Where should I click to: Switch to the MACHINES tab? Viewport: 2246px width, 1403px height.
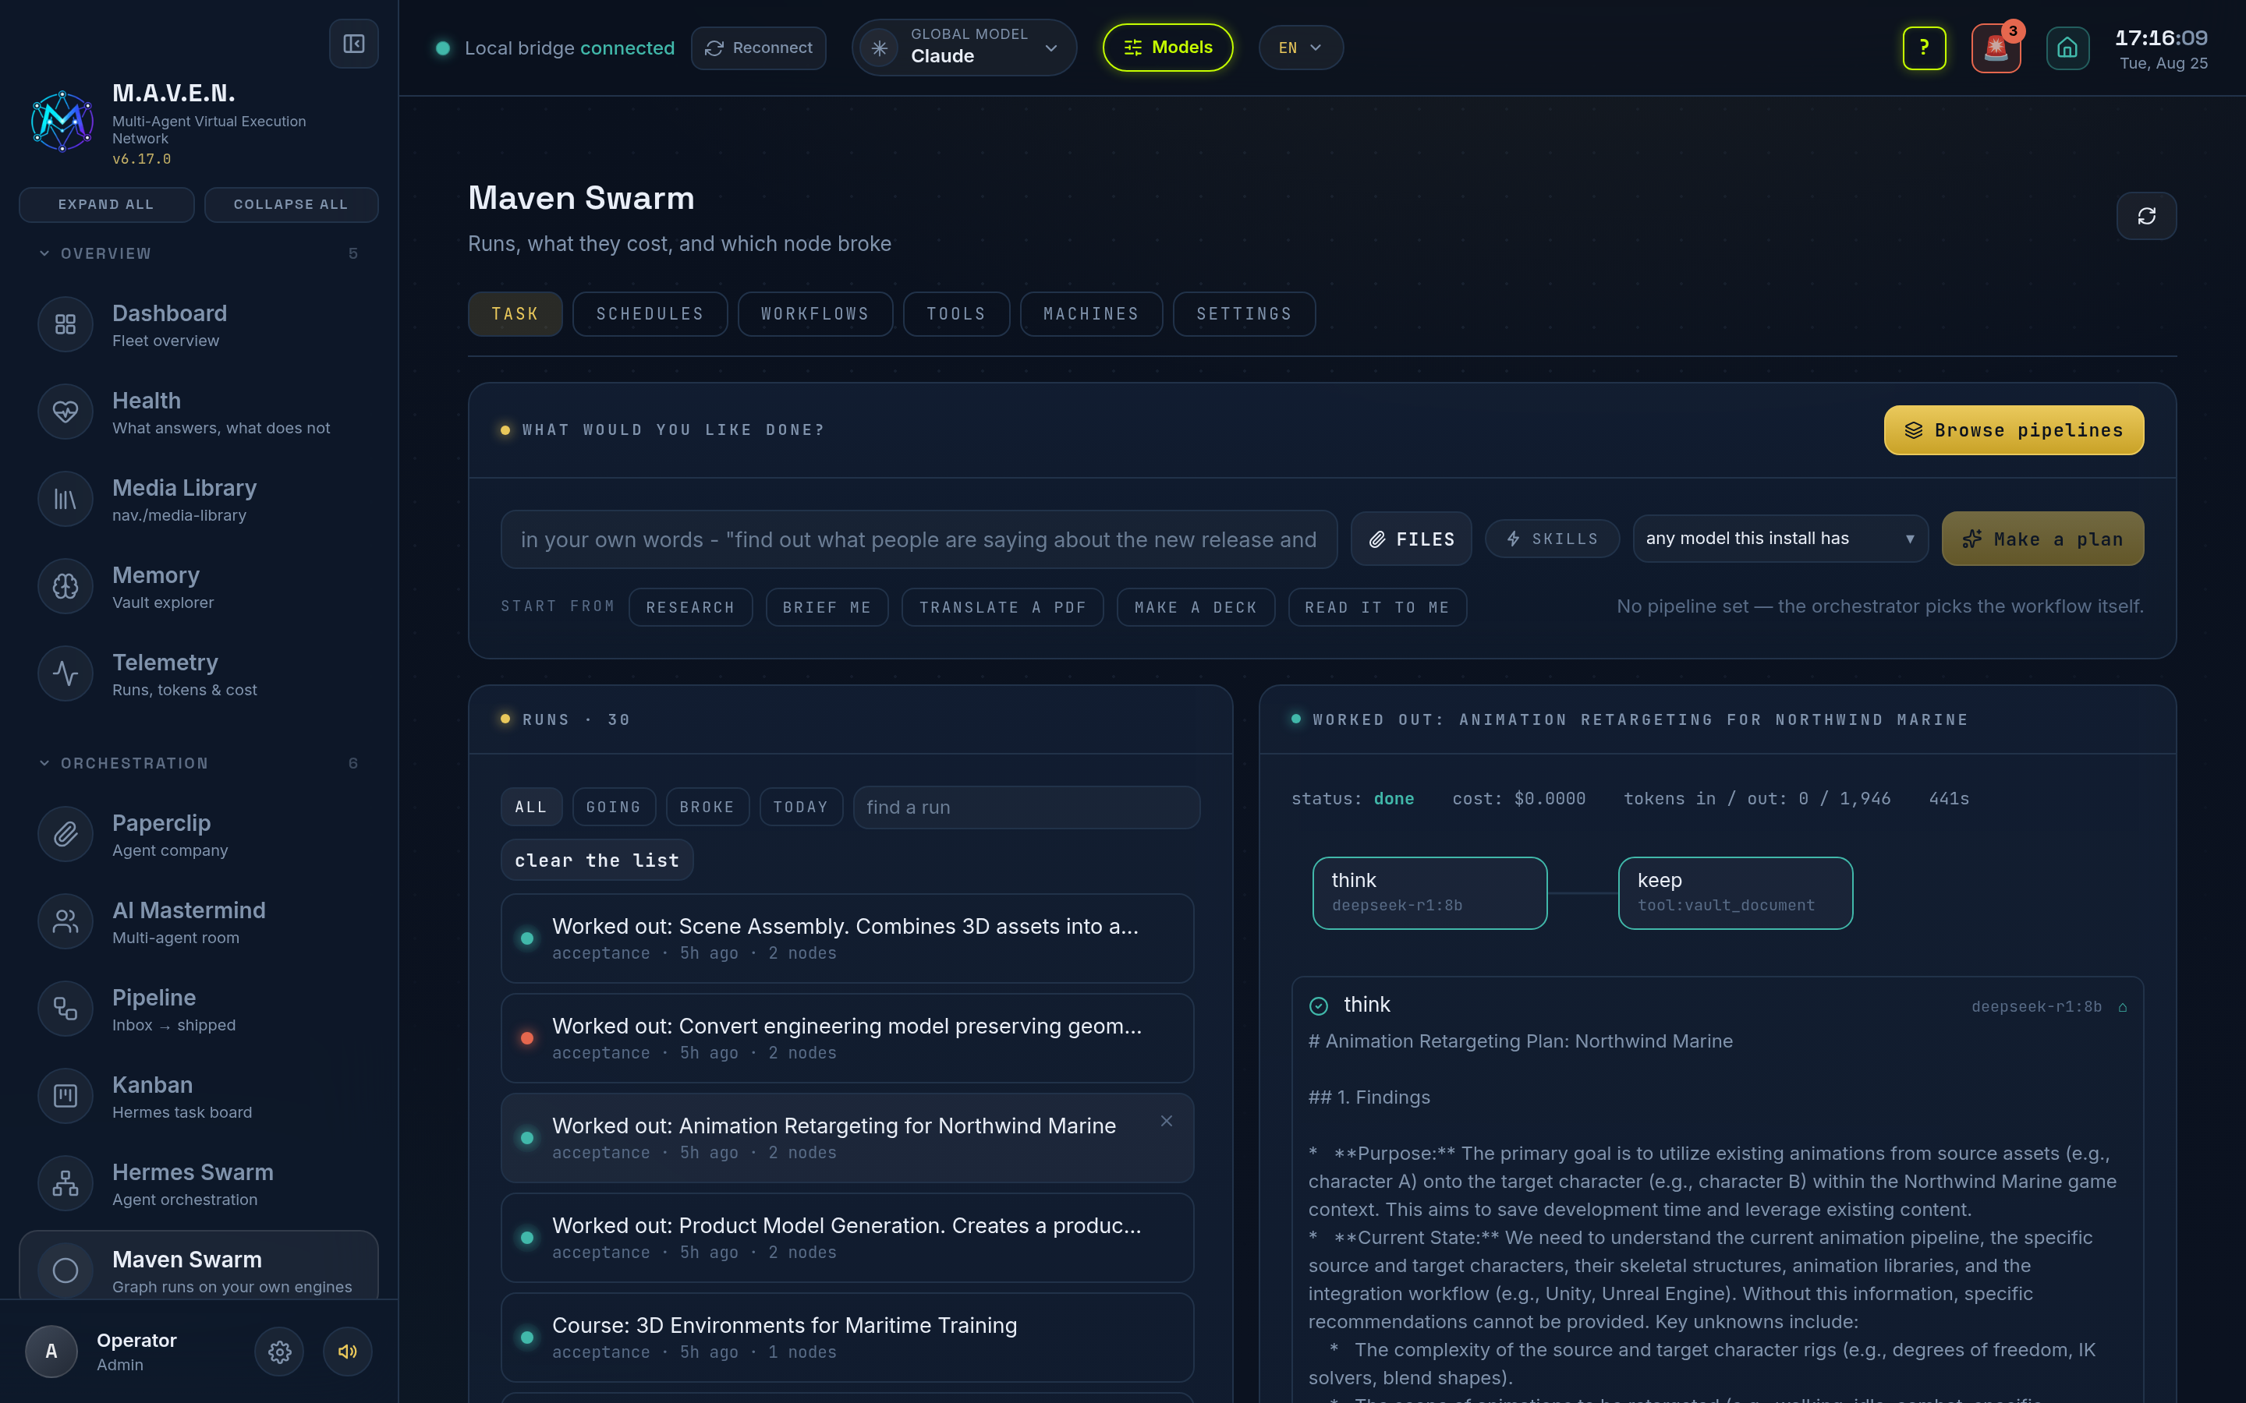tap(1092, 313)
